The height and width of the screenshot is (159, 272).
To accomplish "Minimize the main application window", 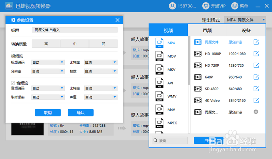I will pos(258,6).
